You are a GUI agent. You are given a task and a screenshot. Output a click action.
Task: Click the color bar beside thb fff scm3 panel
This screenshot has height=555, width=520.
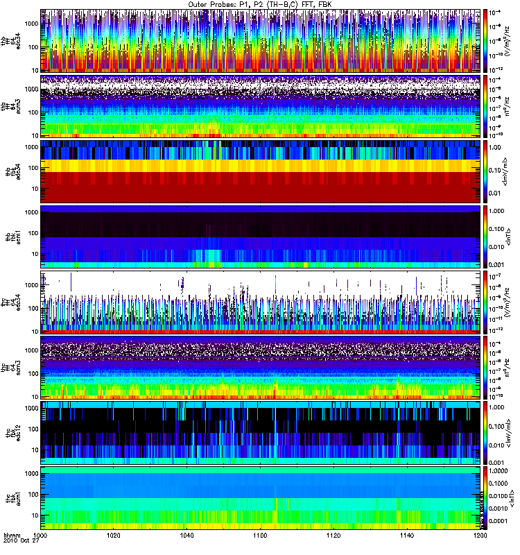click(x=485, y=107)
